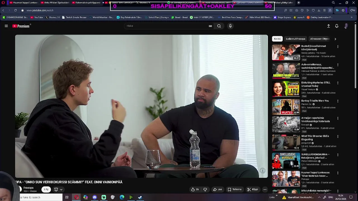This screenshot has width=358, height=201.
Task: Click the magnifier search button
Action: (219, 26)
